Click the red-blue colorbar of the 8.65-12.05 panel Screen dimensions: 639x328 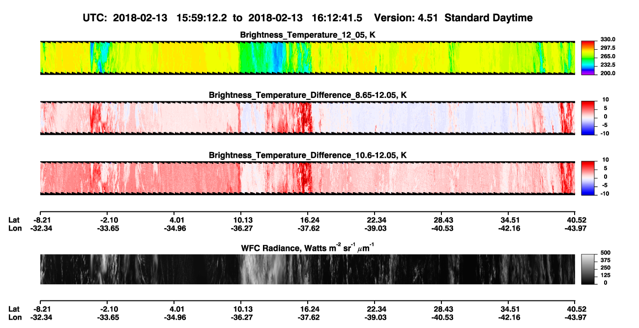588,118
